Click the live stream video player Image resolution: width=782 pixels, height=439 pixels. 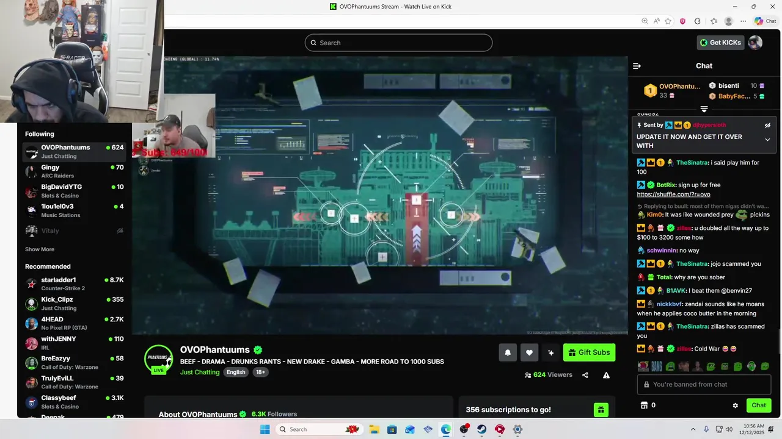[x=380, y=196]
